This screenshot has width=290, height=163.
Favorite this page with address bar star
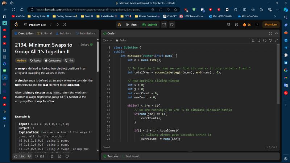coord(175,10)
